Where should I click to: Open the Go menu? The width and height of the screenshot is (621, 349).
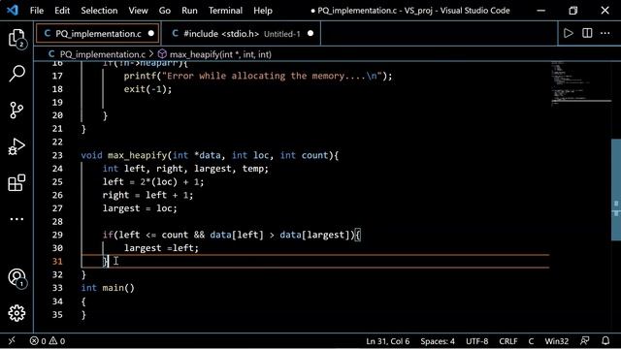[165, 11]
